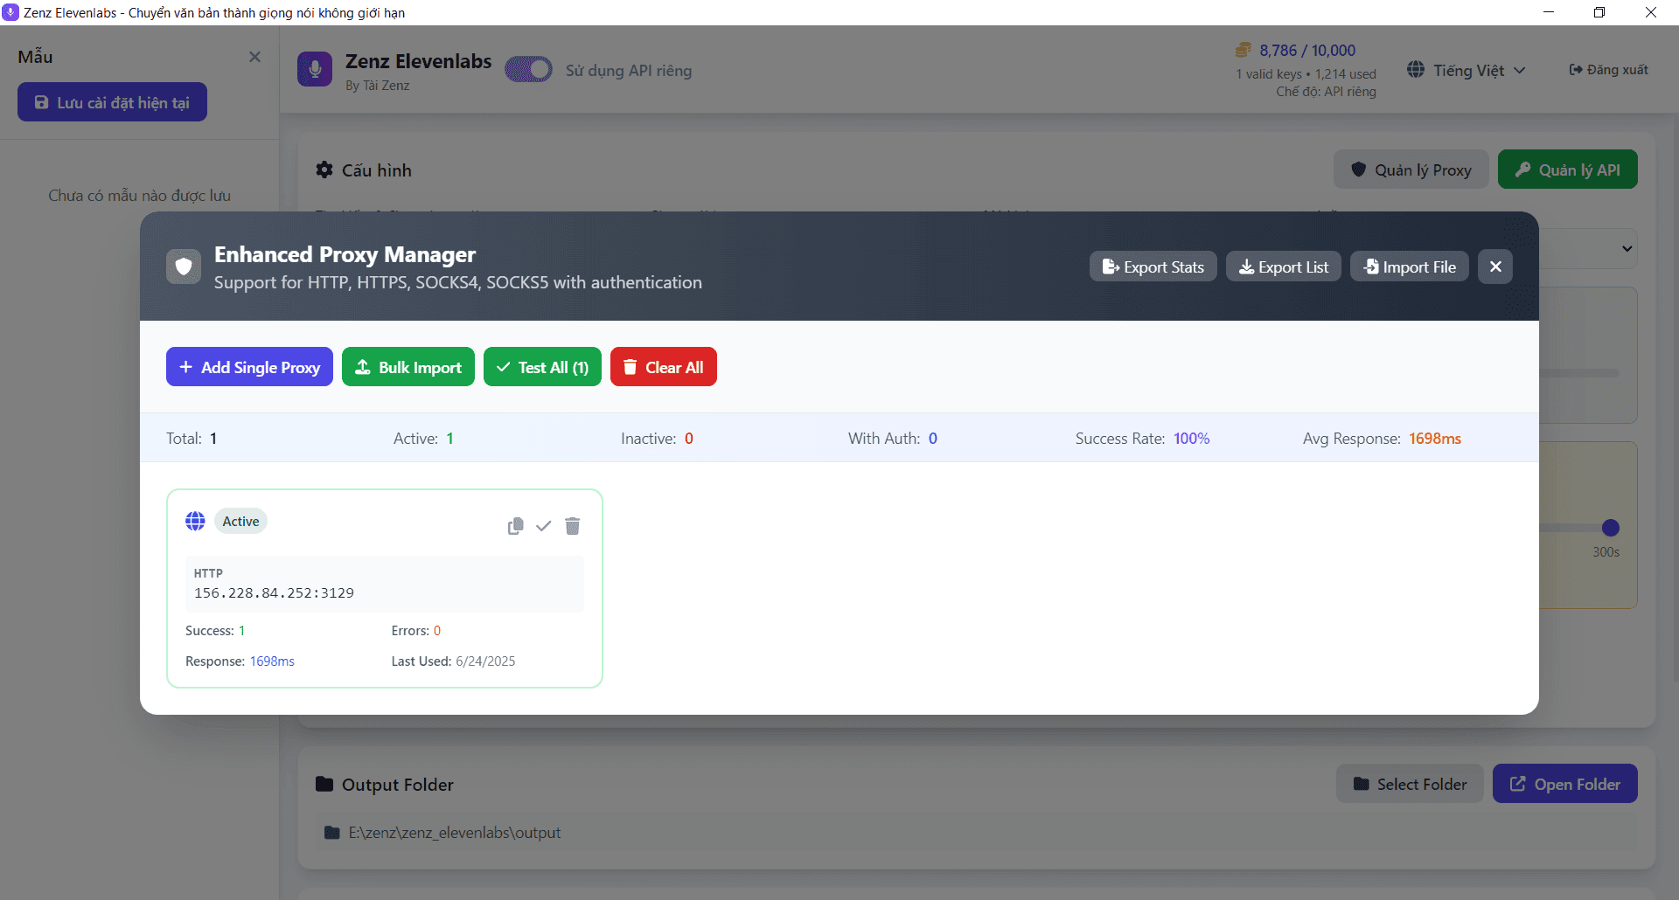Click the Chưa có mẫu nào được lưu text
Screen dimensions: 1679x900
pyautogui.click(x=140, y=196)
